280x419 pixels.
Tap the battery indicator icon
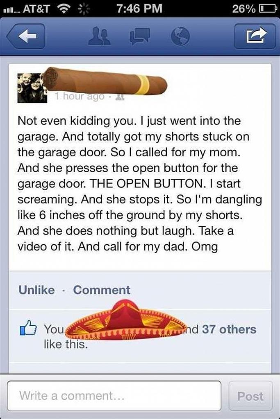click(267, 9)
